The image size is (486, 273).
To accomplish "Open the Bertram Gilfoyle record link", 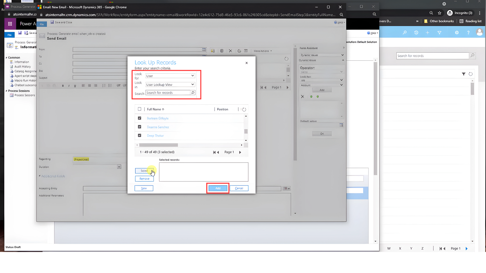I will point(158,118).
